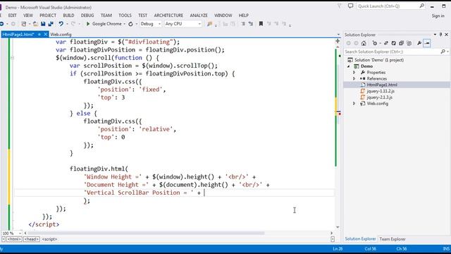Image resolution: width=451 pixels, height=254 pixels.
Task: Collapse the Demo project node
Action: (349, 66)
